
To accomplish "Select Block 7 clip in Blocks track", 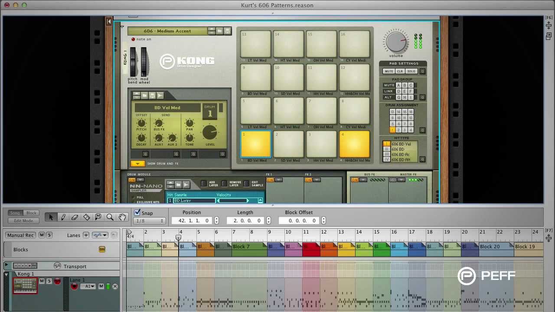I will pyautogui.click(x=249, y=250).
